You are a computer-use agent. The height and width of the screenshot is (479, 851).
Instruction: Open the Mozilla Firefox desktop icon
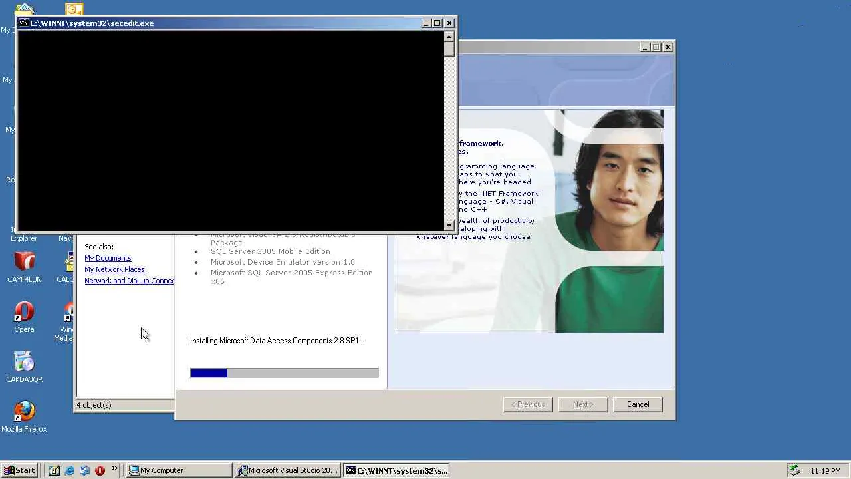point(24,416)
